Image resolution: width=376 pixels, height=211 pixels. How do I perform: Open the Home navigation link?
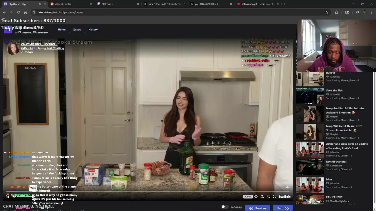click(x=62, y=30)
